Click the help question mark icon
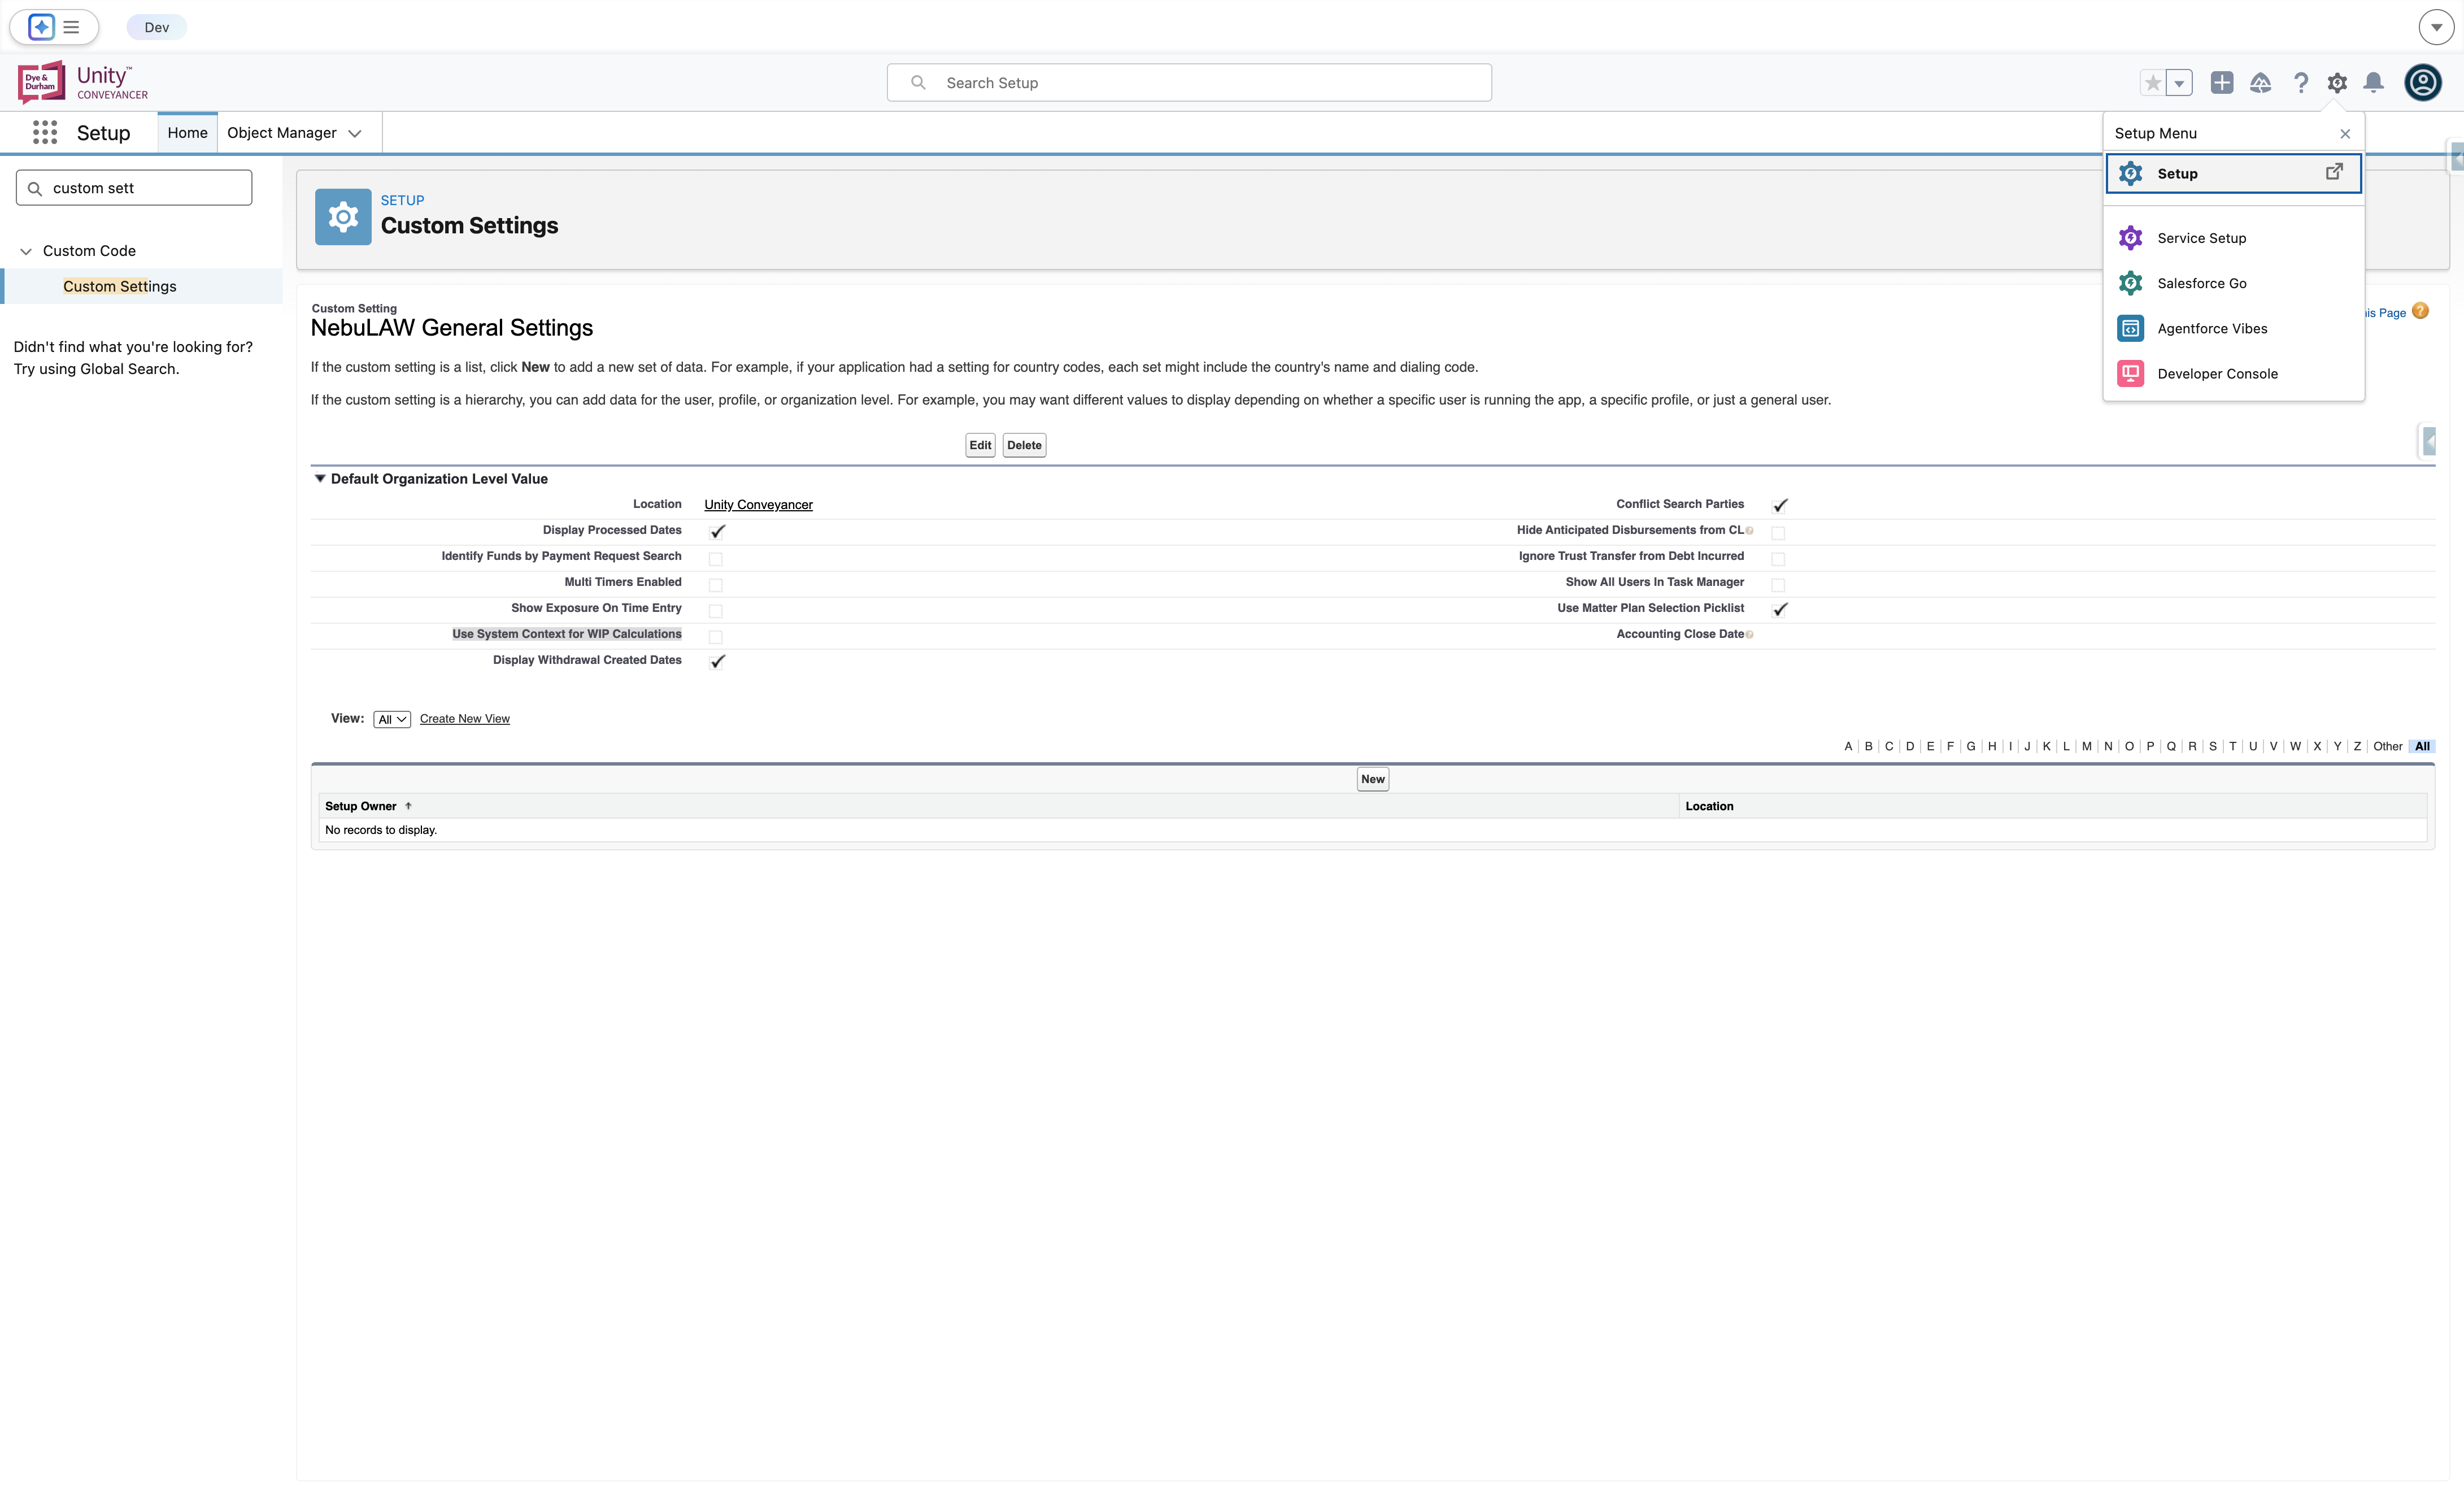 coord(2301,83)
